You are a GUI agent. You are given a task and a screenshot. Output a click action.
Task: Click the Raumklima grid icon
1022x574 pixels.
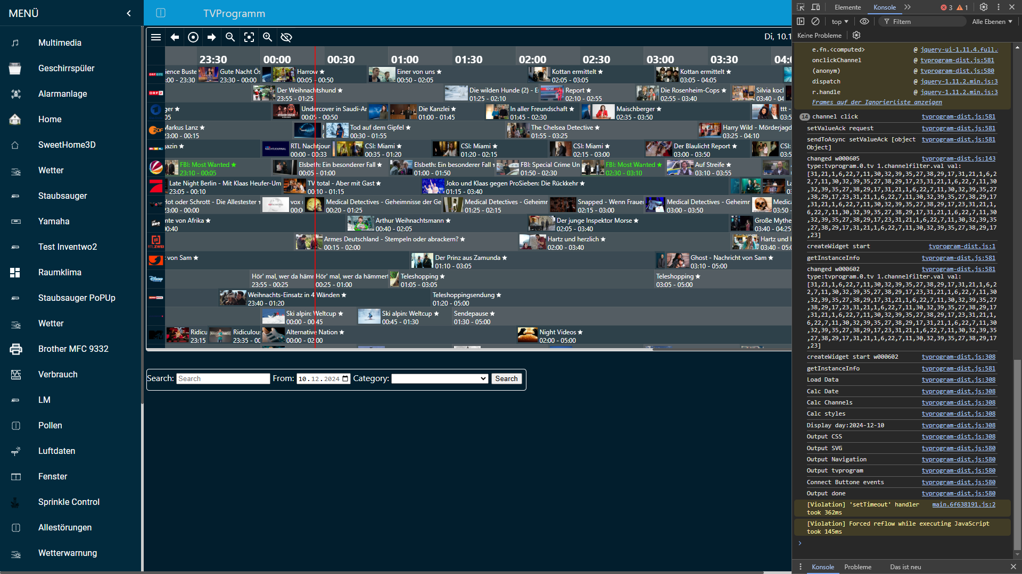point(15,273)
